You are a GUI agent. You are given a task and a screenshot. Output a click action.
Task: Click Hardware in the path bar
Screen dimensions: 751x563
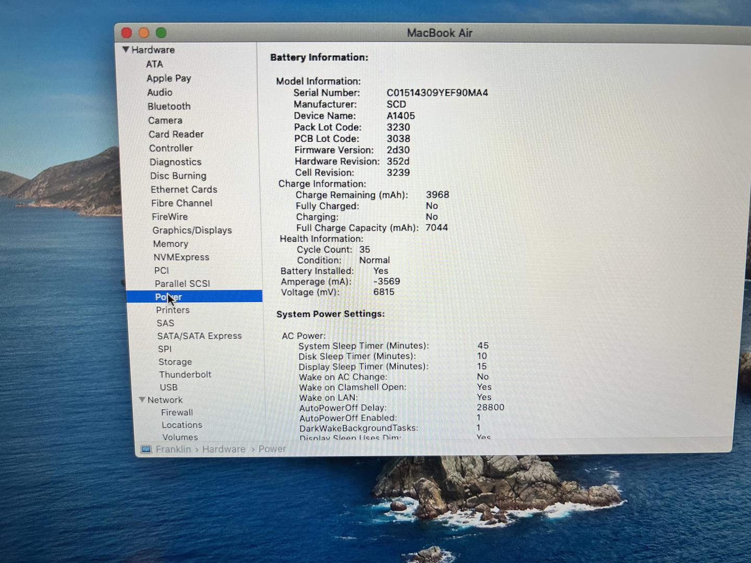point(224,449)
